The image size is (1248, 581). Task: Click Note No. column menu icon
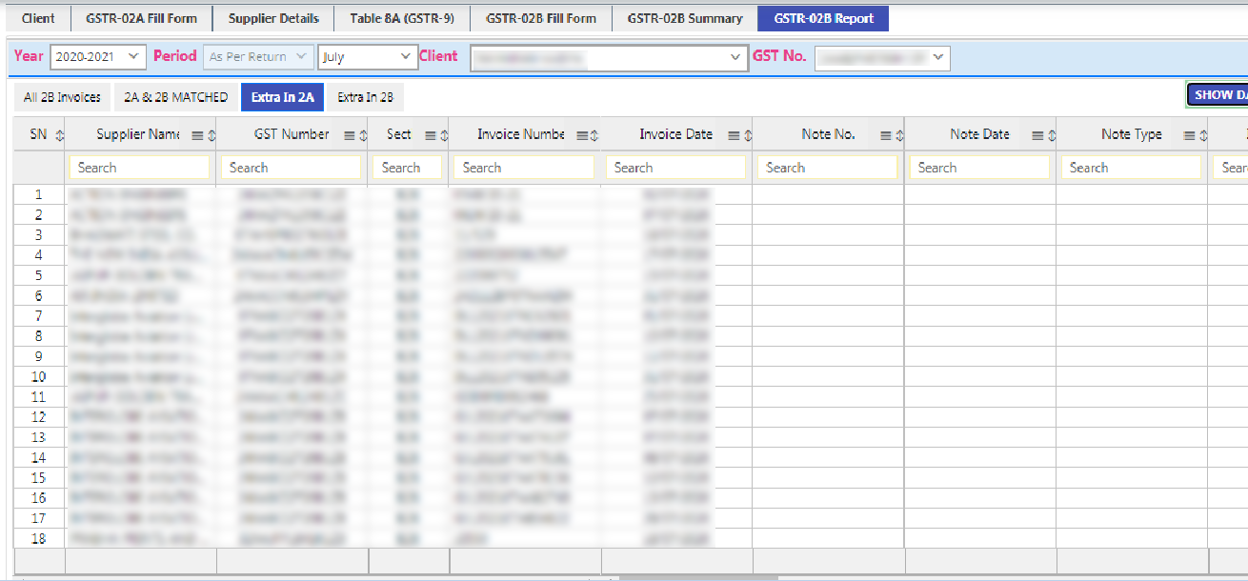click(x=884, y=135)
